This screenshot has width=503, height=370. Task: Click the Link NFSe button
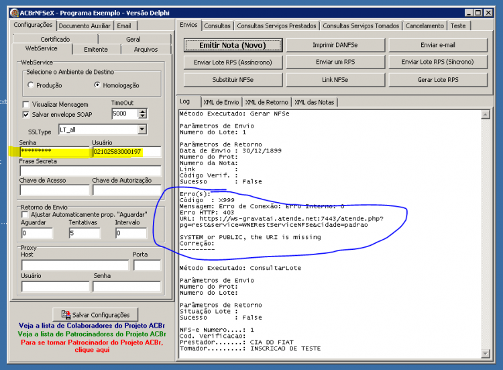tap(335, 80)
